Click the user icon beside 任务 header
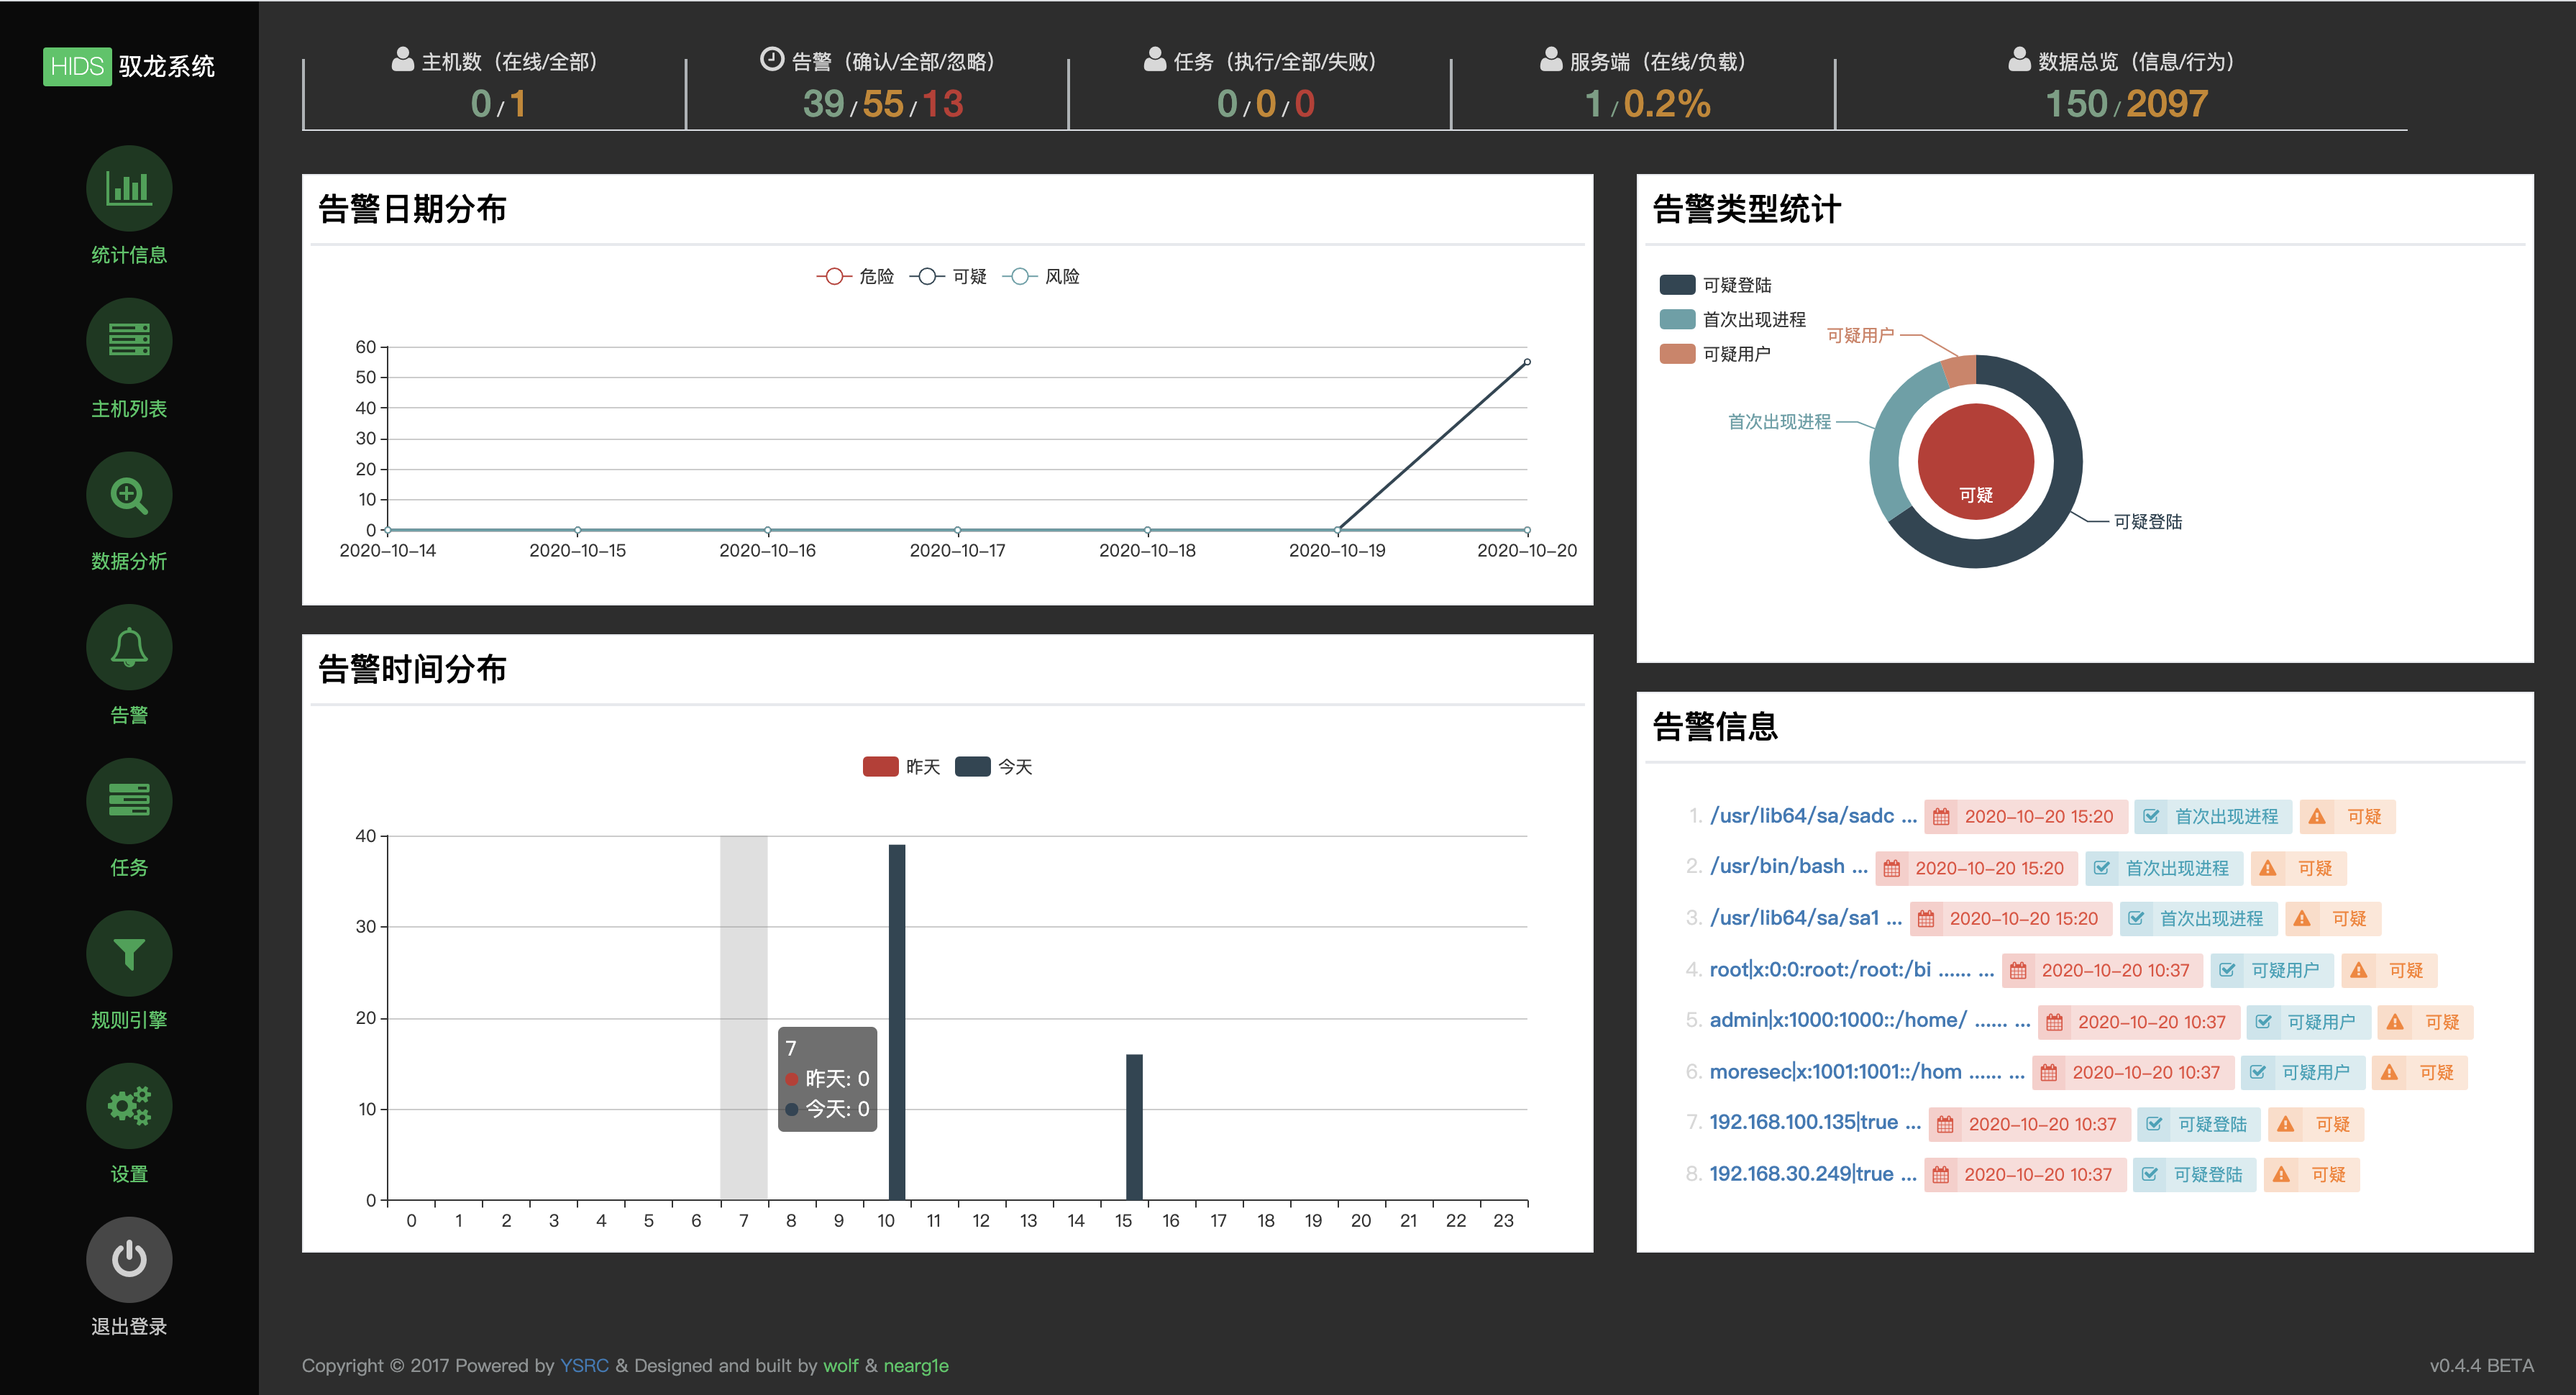 pyautogui.click(x=1154, y=60)
